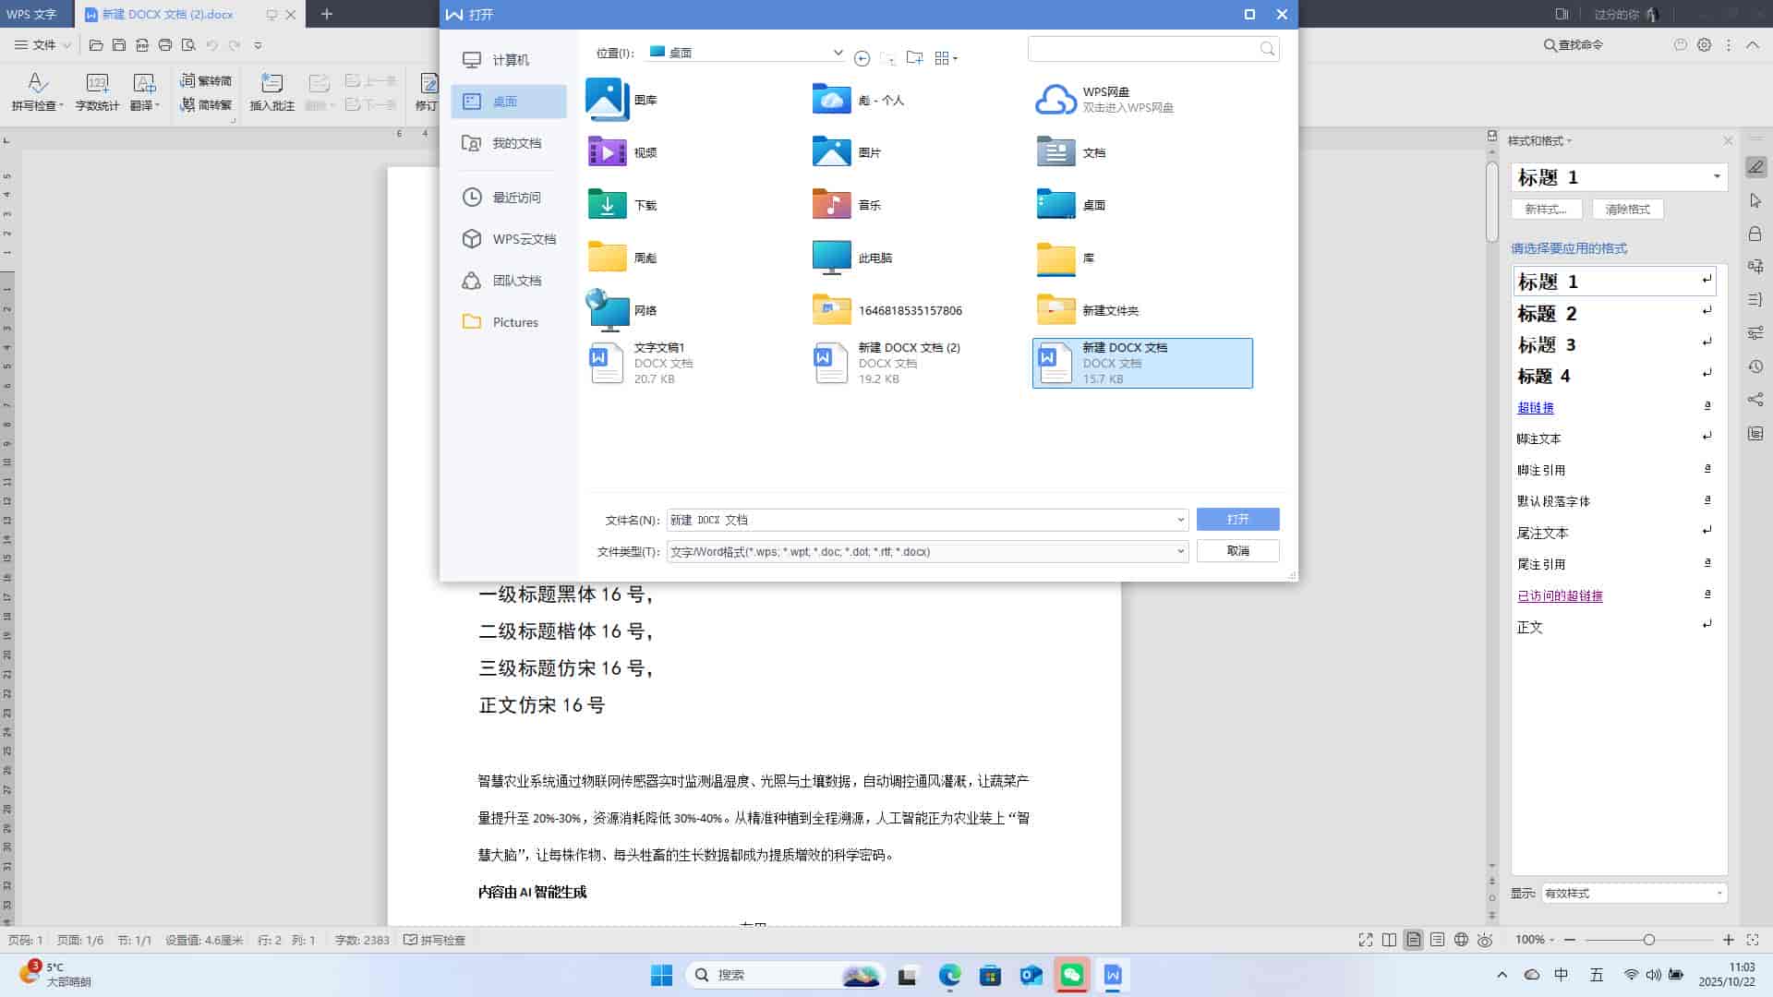Expand the 文件名 filename dropdown arrow

(x=1180, y=520)
